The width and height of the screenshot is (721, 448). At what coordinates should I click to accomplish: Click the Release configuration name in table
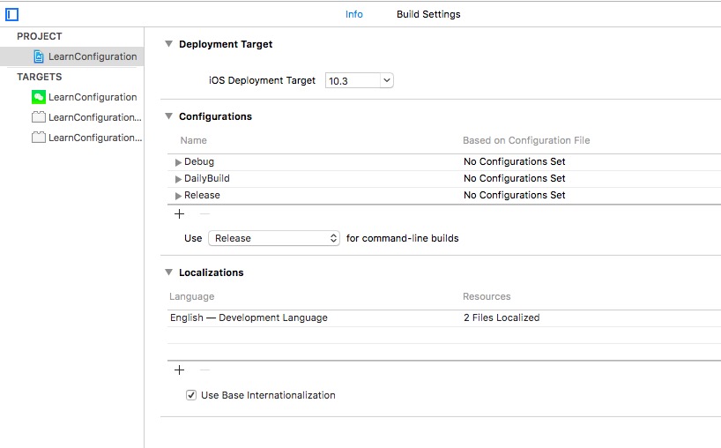202,195
